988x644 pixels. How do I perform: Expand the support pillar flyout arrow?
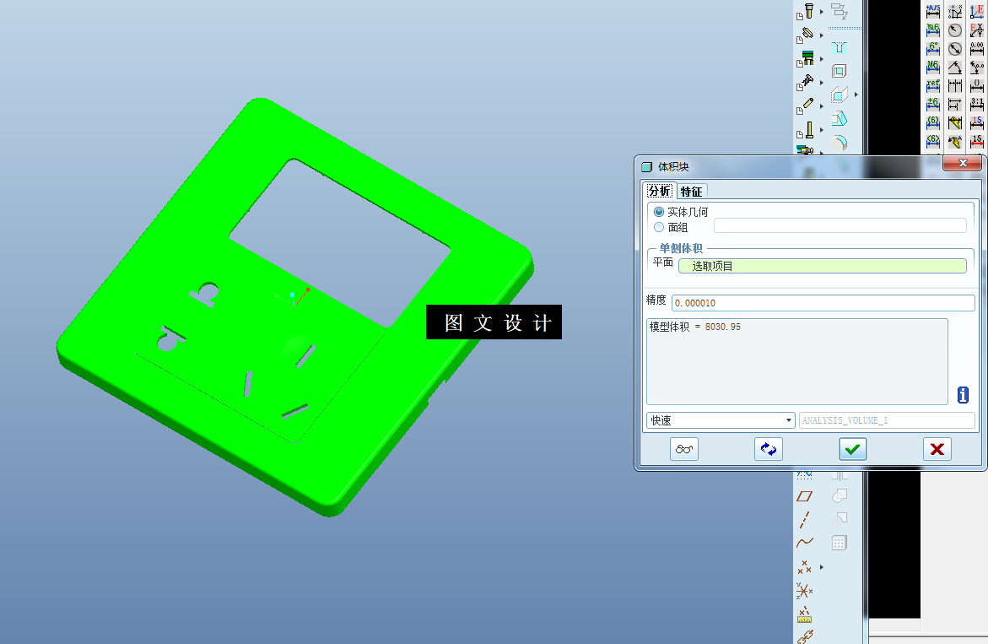click(822, 131)
